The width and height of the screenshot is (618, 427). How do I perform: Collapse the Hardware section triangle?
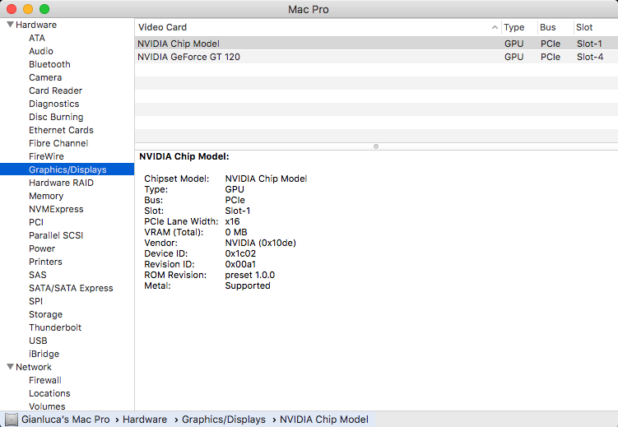click(10, 25)
